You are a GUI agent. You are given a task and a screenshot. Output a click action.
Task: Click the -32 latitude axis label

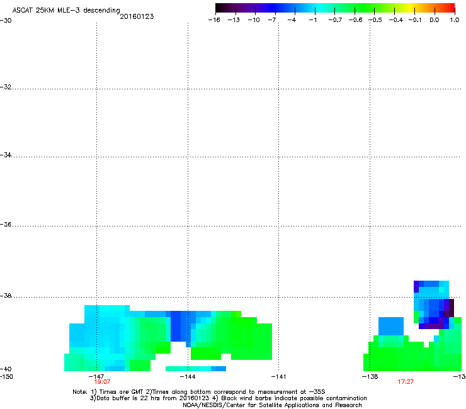[x=6, y=87]
